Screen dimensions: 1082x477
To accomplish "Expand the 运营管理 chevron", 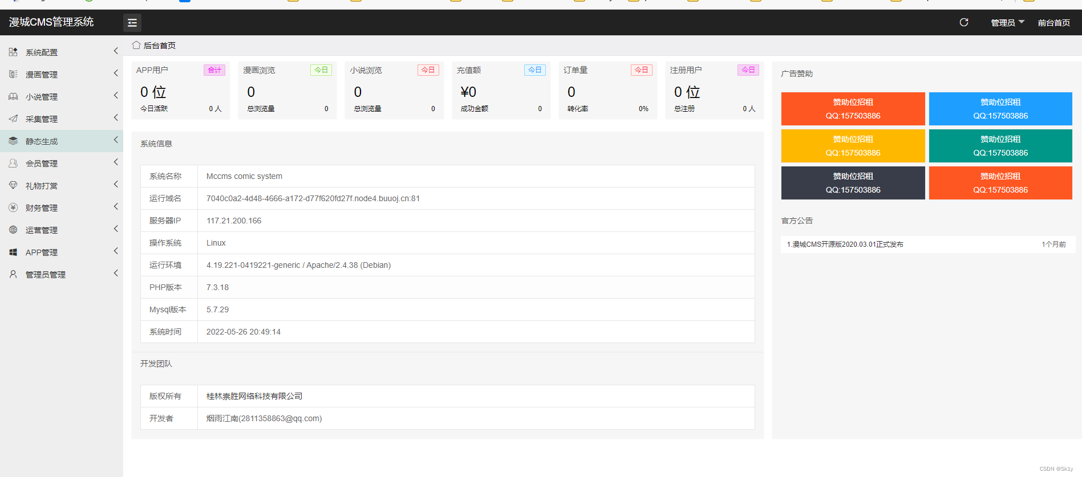I will click(116, 229).
